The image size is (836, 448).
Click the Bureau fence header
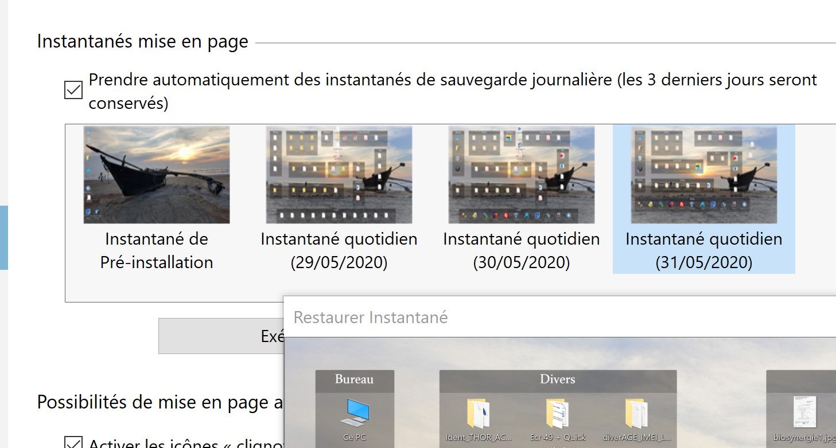point(355,380)
